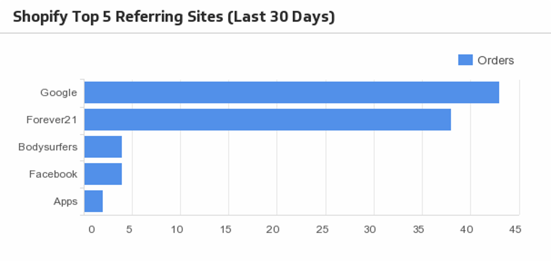The width and height of the screenshot is (551, 261).
Task: Select the Google orders bar
Action: click(292, 92)
